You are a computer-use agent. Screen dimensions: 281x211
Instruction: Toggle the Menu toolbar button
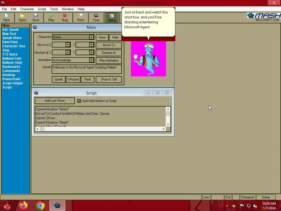click(112, 18)
